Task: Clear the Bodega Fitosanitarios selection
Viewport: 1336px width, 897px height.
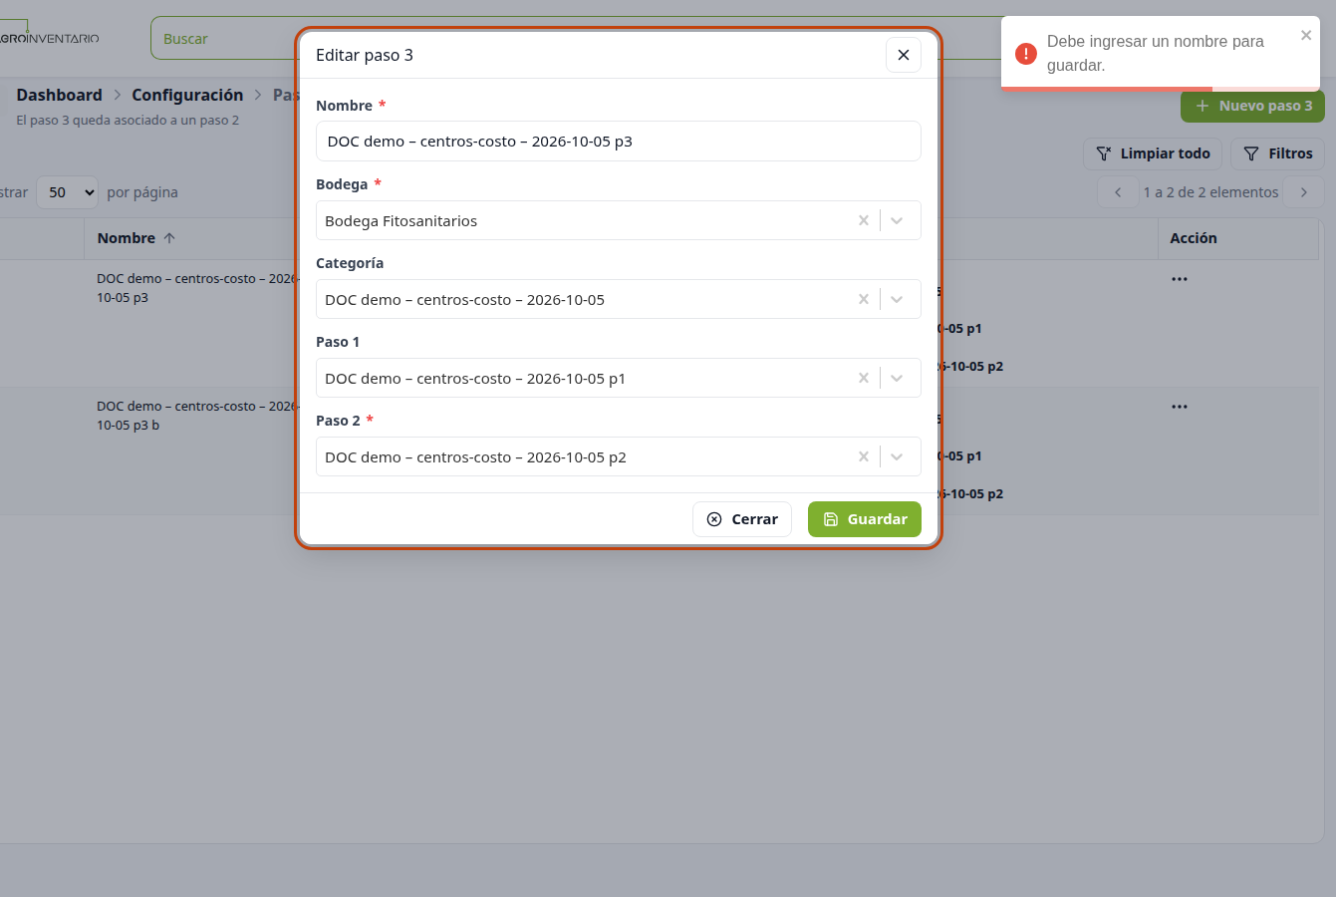Action: (x=864, y=220)
